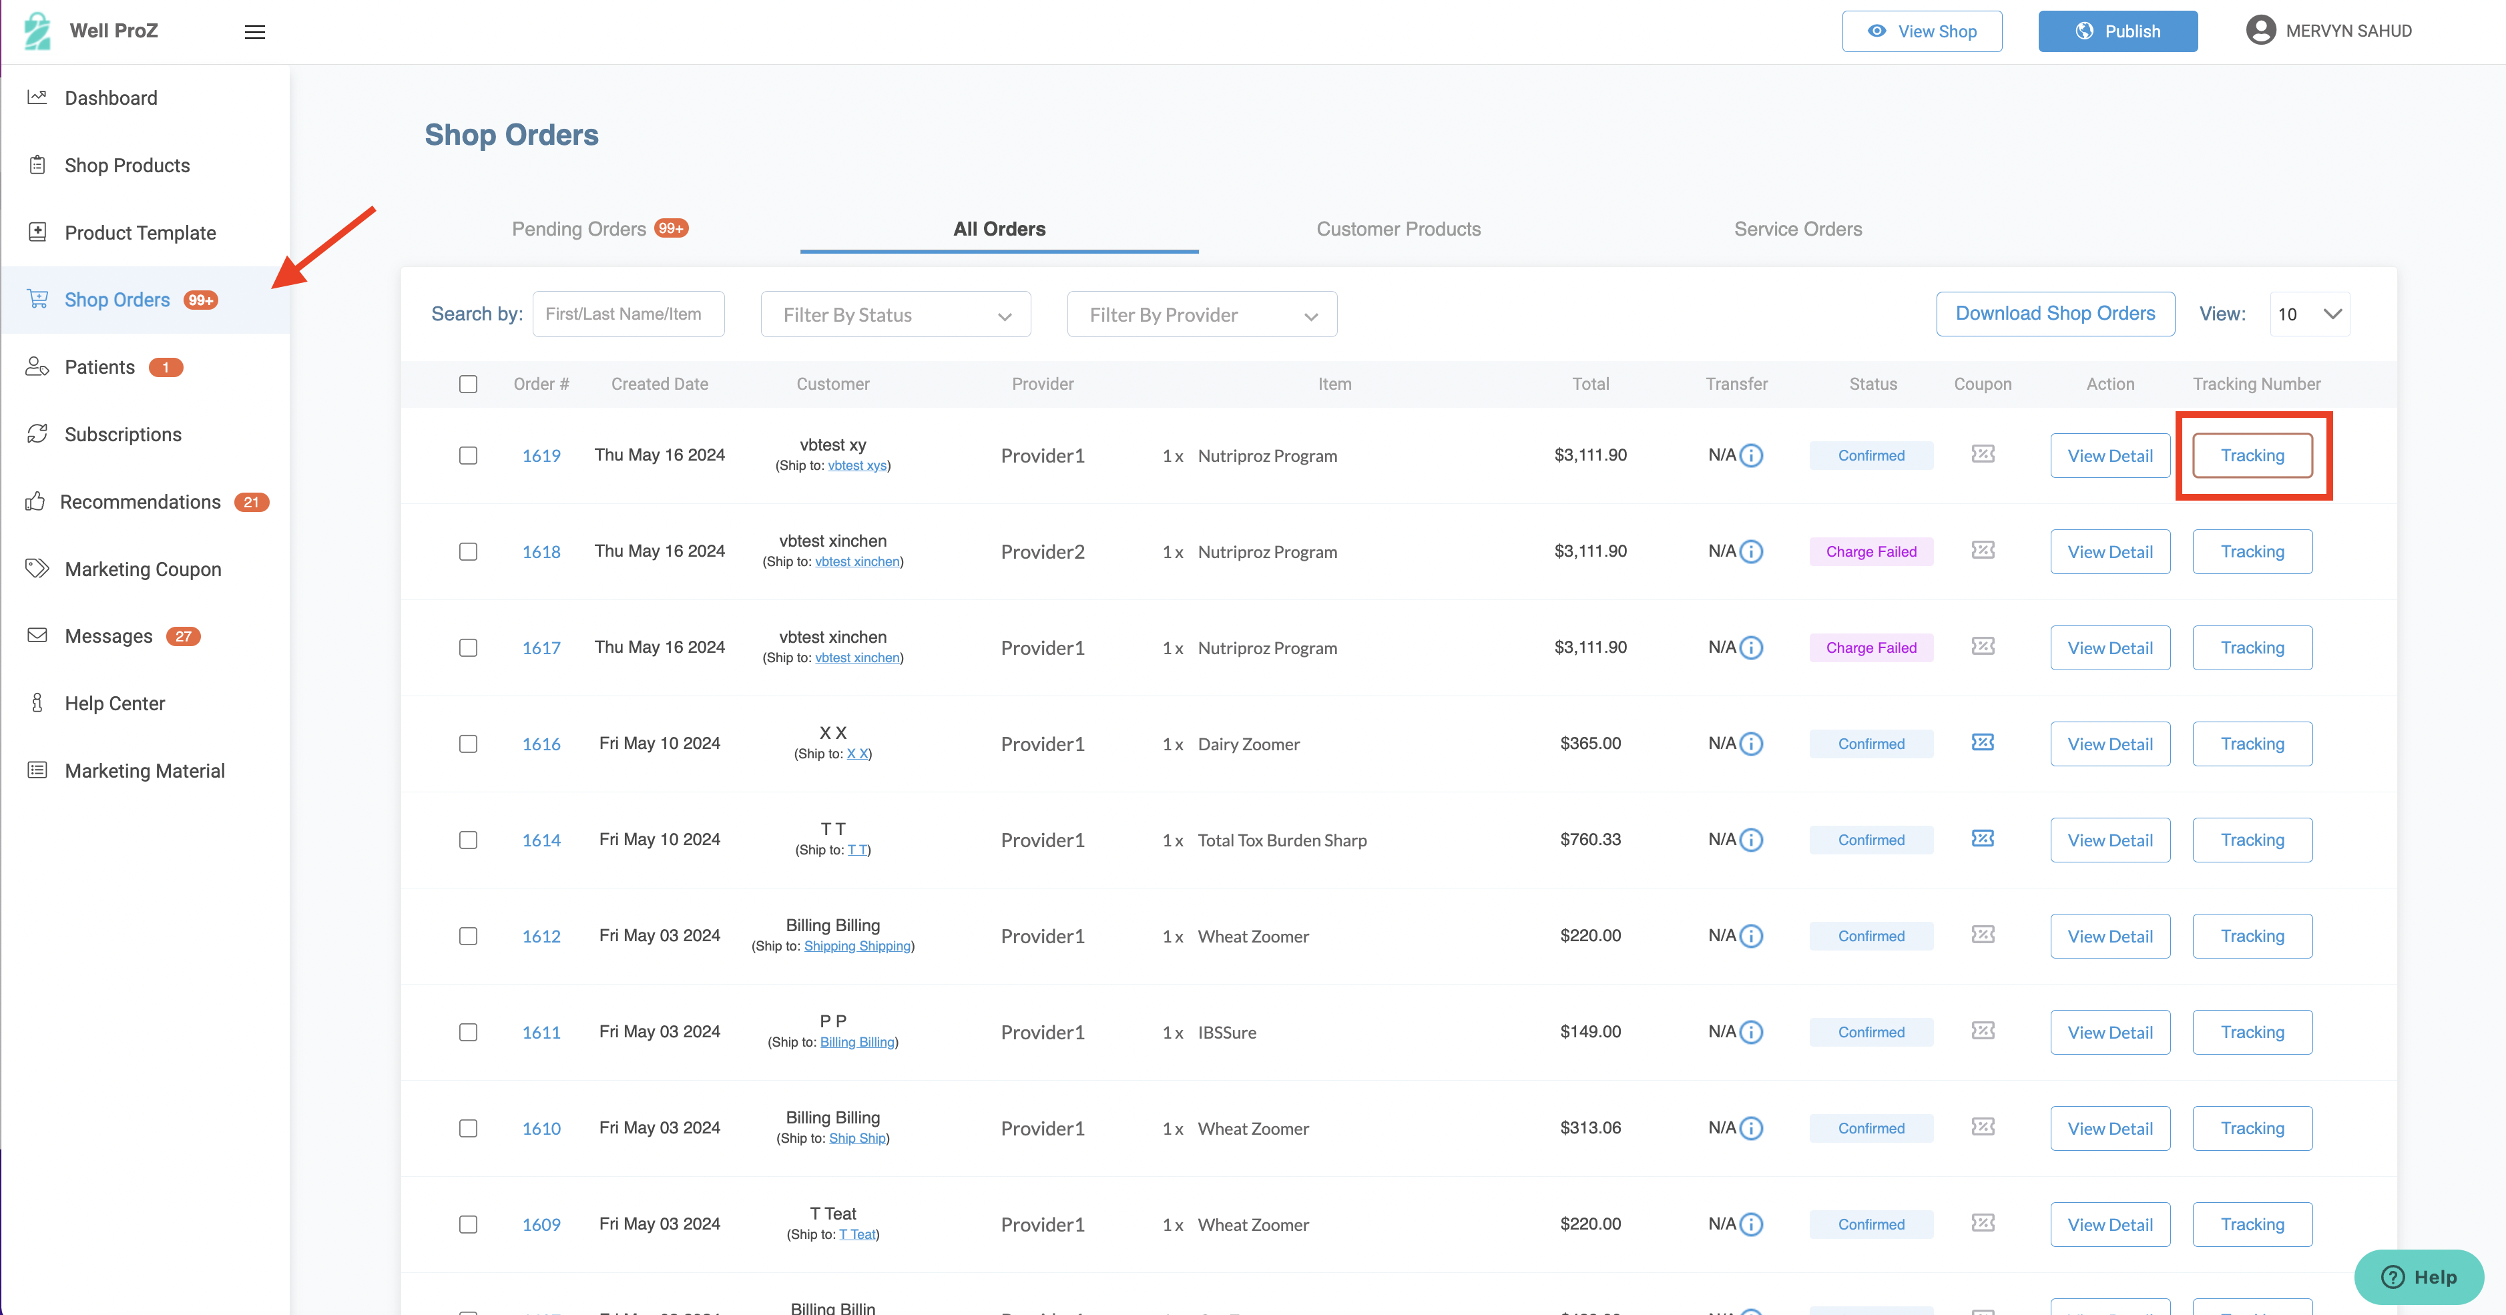2506x1315 pixels.
Task: Click coupon icon for order 1609
Action: (1983, 1224)
